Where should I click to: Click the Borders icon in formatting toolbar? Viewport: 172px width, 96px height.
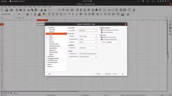coord(113,14)
